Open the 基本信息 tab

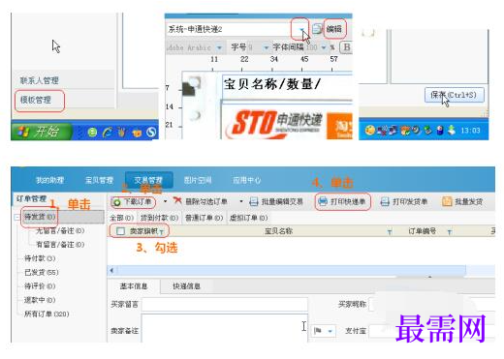coord(134,286)
